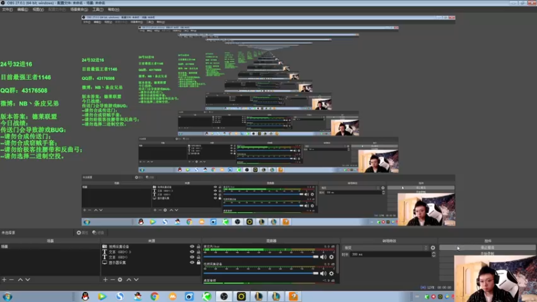Open Google Chrome in taskbar
Viewport: 537px width, 302px height.
[154, 297]
